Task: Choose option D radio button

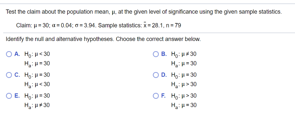Action: click(156, 75)
